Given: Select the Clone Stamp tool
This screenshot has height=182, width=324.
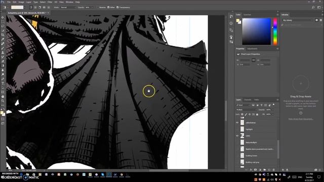Looking at the screenshot, I should [x=3, y=53].
